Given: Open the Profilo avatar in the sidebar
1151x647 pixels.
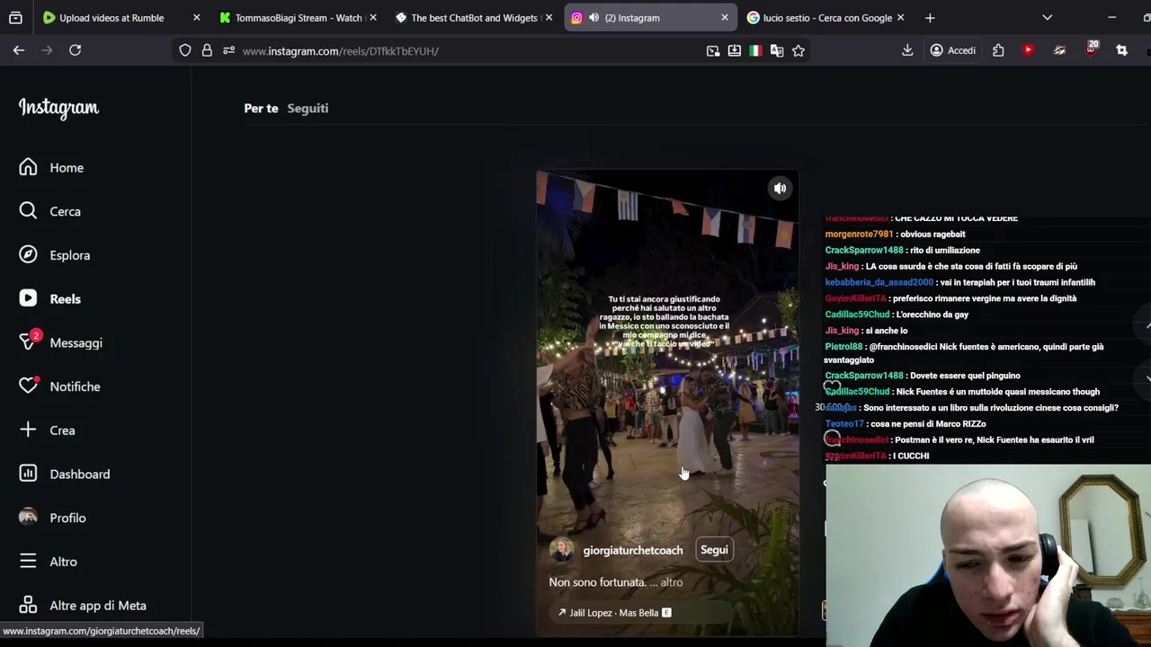Looking at the screenshot, I should [x=28, y=518].
